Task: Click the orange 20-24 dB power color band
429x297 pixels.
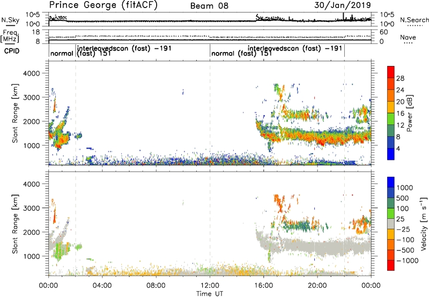Action: coord(391,95)
